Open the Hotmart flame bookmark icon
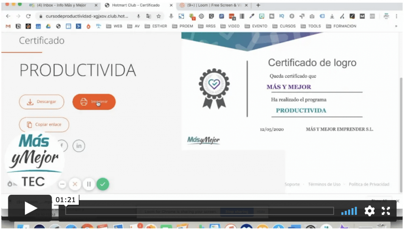This screenshot has width=404, height=229. pos(88,26)
